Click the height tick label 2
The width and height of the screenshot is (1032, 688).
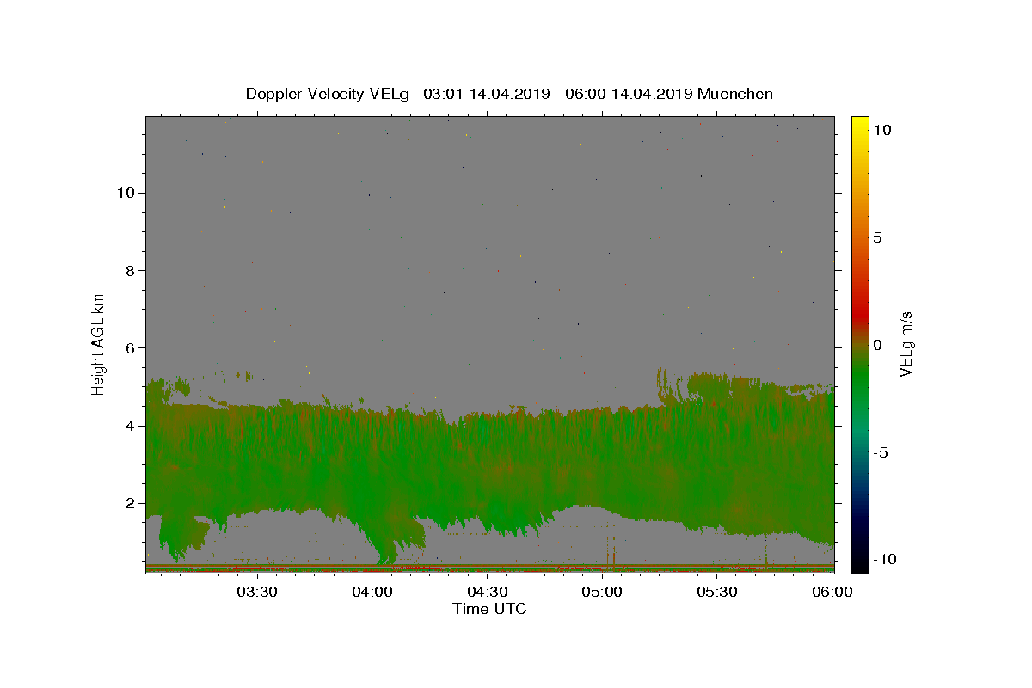pyautogui.click(x=130, y=503)
